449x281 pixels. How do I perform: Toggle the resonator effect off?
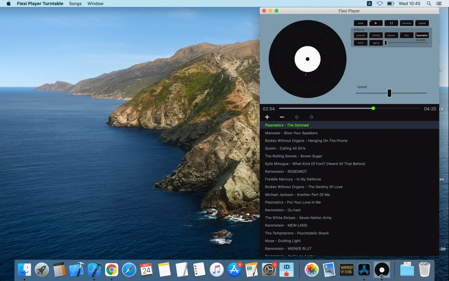422,35
